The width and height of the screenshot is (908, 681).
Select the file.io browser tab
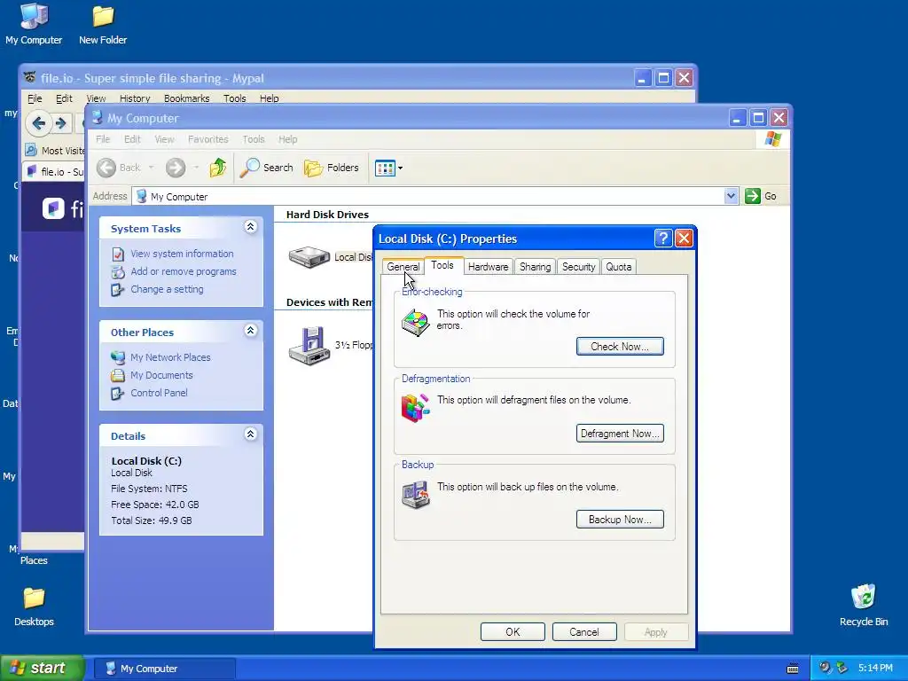point(54,172)
